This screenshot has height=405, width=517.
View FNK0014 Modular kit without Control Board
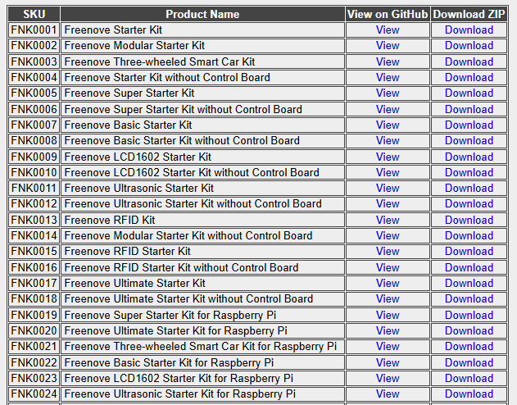click(388, 236)
